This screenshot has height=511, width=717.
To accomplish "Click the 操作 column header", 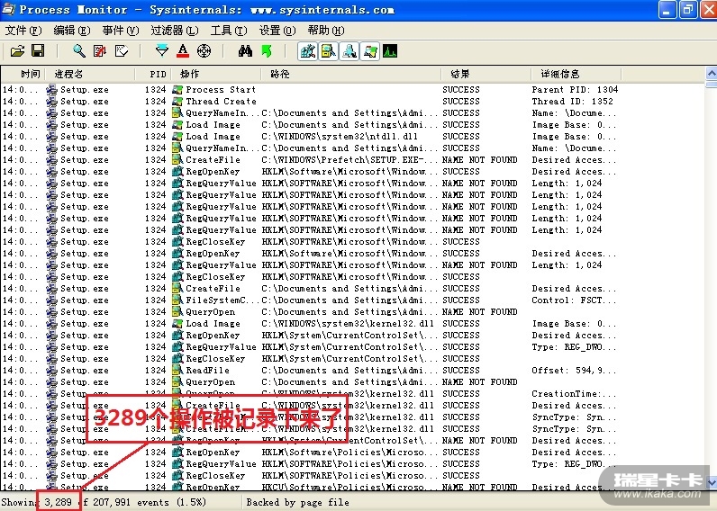I will point(216,74).
